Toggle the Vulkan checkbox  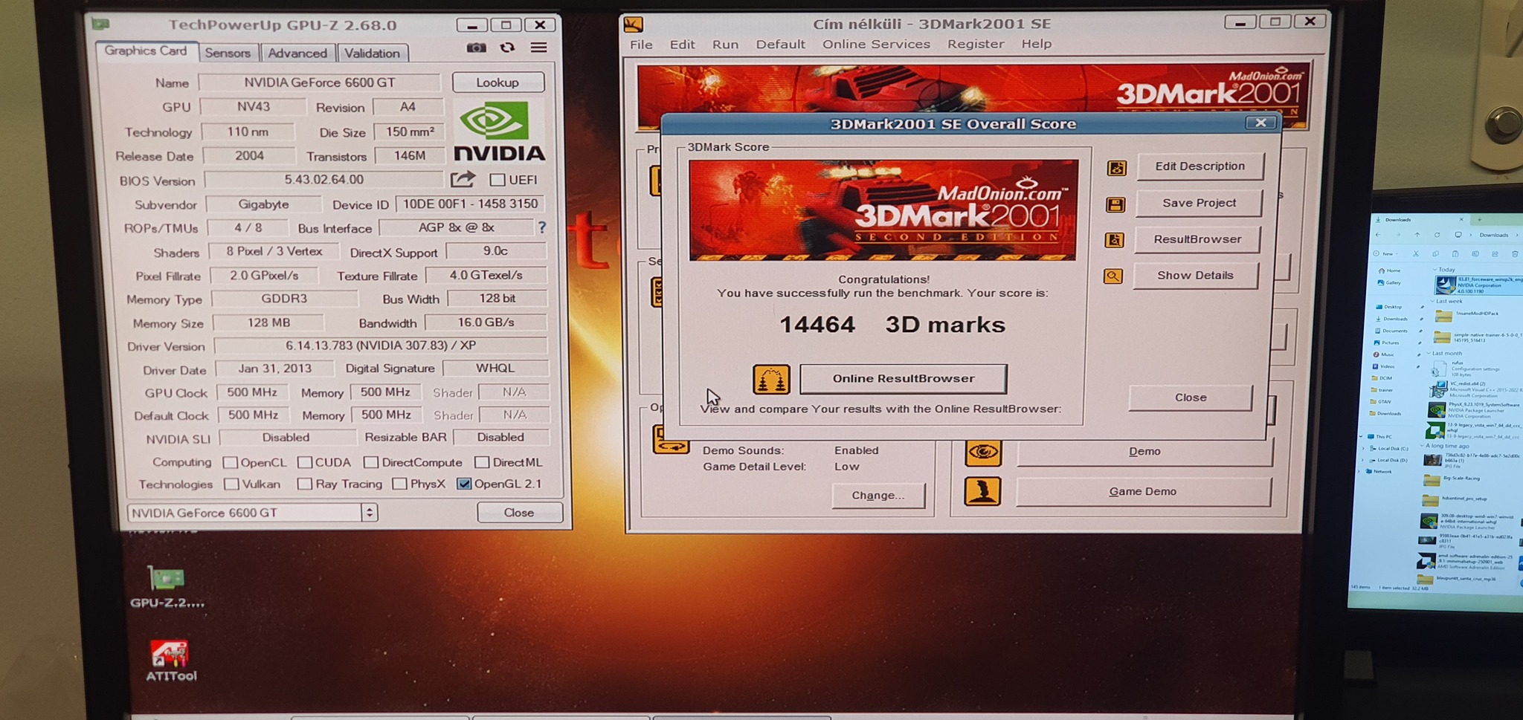[231, 484]
